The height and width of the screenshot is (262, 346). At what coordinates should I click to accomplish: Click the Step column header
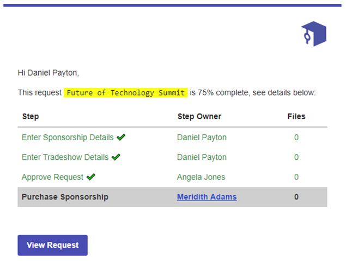(x=31, y=116)
